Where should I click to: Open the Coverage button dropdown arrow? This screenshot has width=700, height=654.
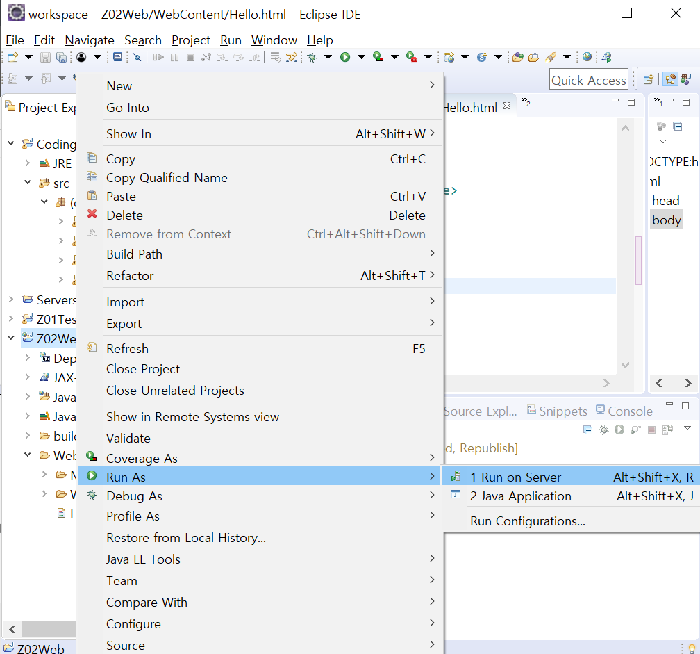pyautogui.click(x=394, y=57)
